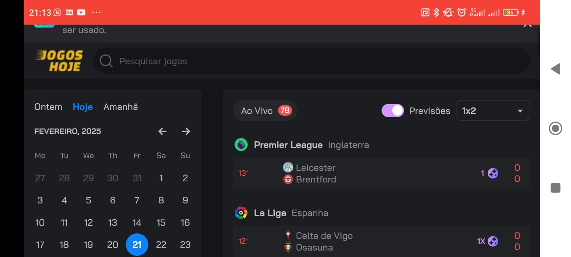The height and width of the screenshot is (257, 571).
Task: Switch to the Ontem tab
Action: [48, 107]
